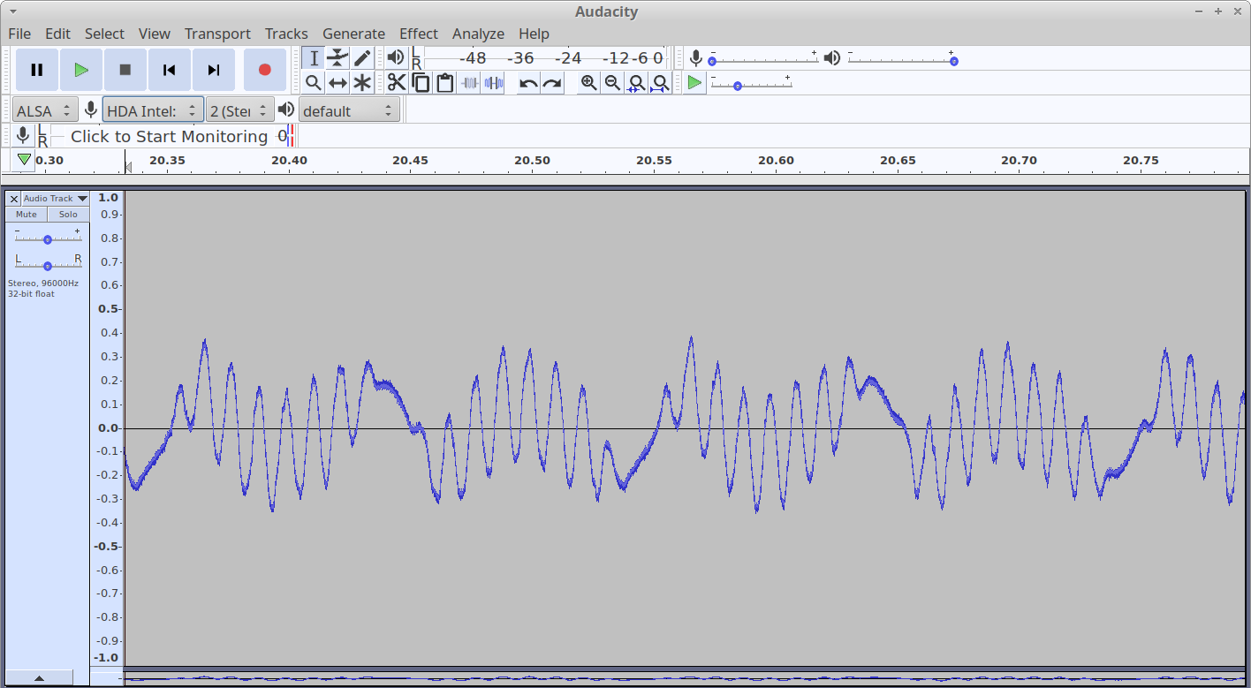Click to Start Monitoring meter
Image resolution: width=1251 pixels, height=688 pixels.
point(169,136)
